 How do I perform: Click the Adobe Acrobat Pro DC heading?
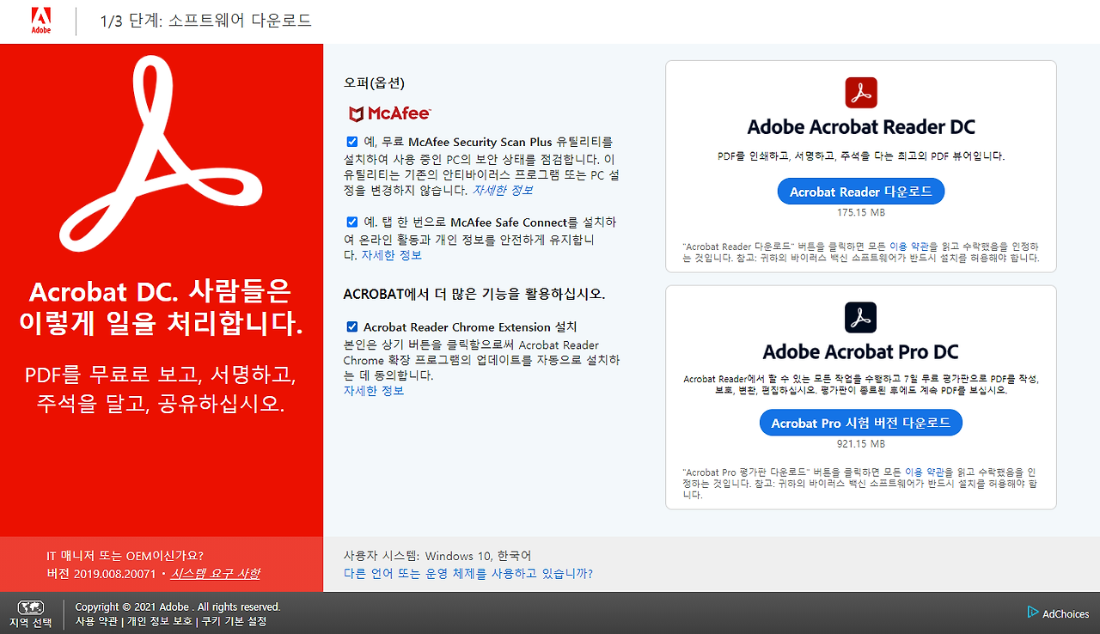860,352
